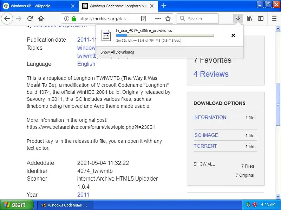281x210 pixels.
Task: Follow the Year 2011 link
Action: pos(83,195)
